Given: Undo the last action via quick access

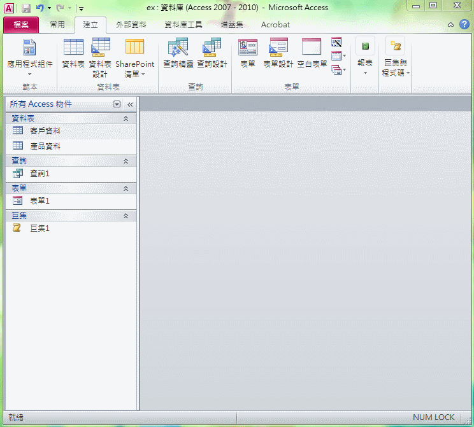Looking at the screenshot, I should 39,8.
